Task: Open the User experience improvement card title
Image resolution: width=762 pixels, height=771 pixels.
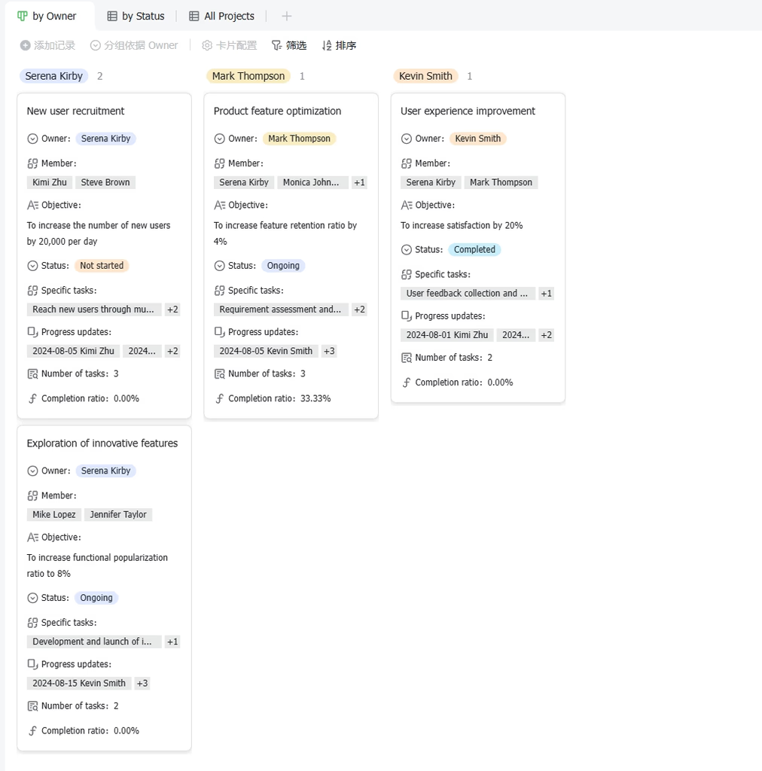Action: pos(468,111)
